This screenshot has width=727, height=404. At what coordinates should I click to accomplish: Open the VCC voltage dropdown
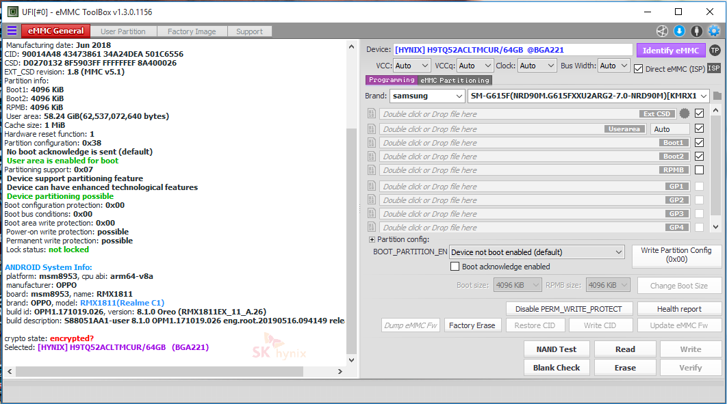411,66
